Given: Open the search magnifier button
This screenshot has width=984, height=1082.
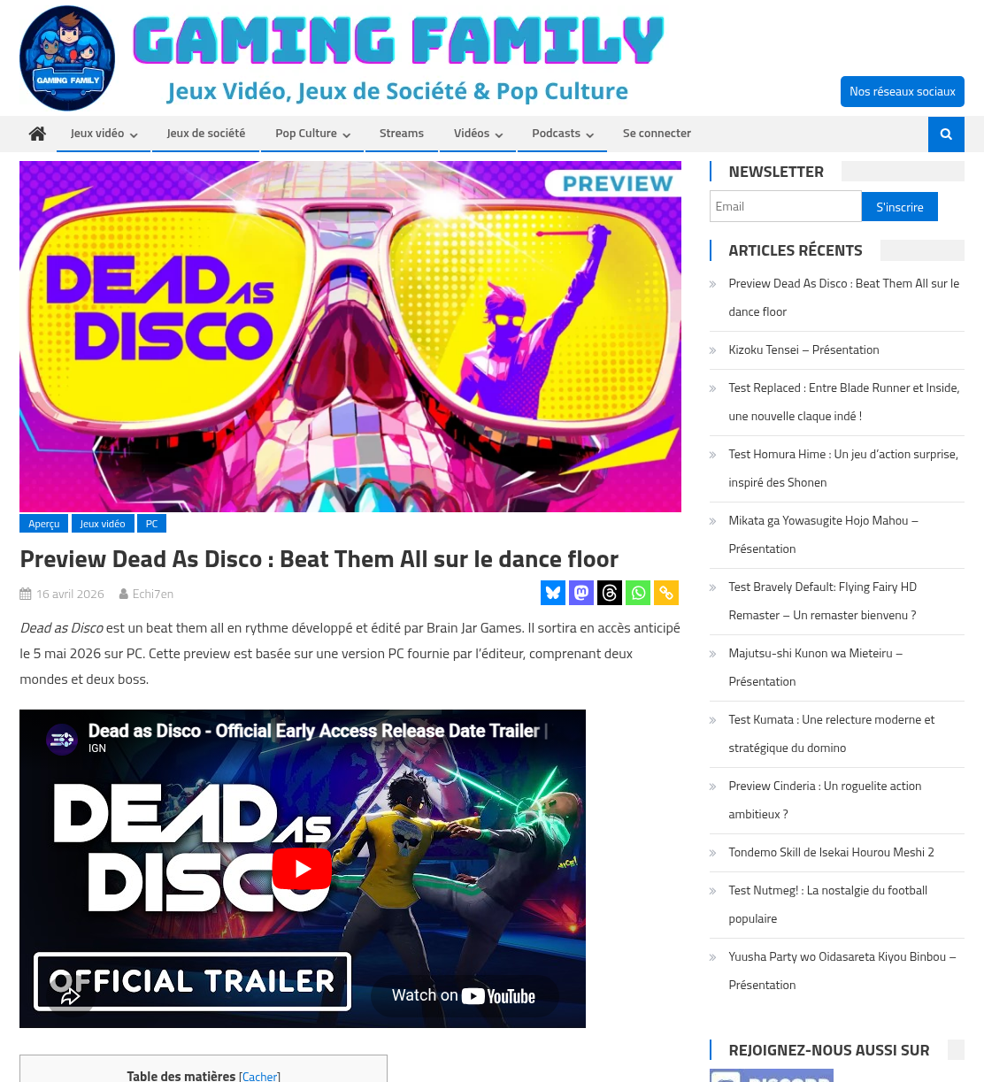Looking at the screenshot, I should click(946, 134).
